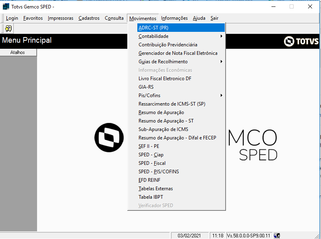Open the Favoritos menu

click(33, 18)
